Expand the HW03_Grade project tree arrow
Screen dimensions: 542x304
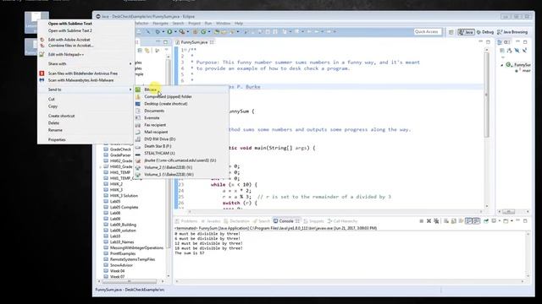click(101, 167)
